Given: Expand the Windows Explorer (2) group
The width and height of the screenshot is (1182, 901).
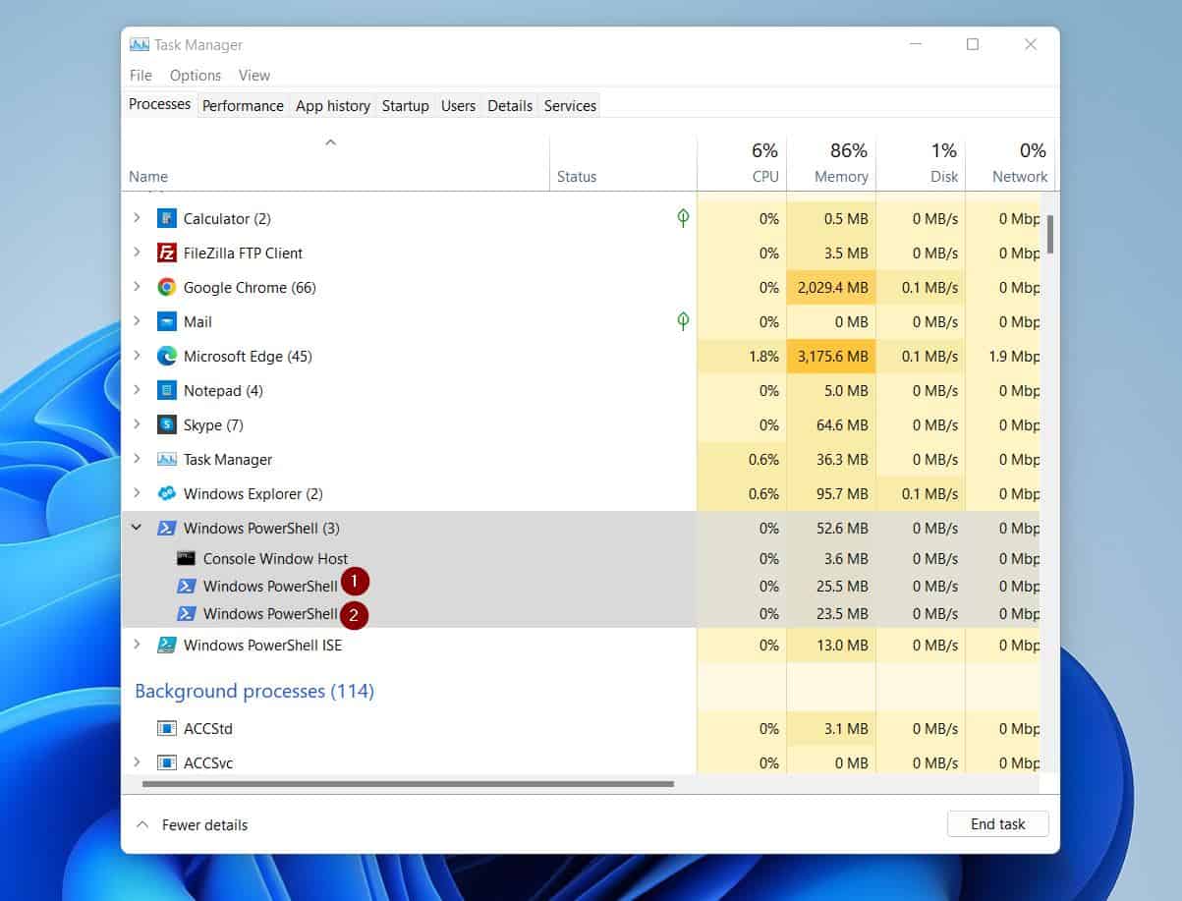Looking at the screenshot, I should click(137, 493).
